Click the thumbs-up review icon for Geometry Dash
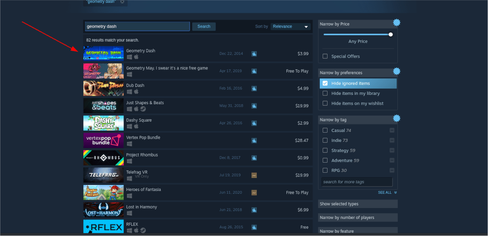This screenshot has height=236, width=488. tap(254, 54)
